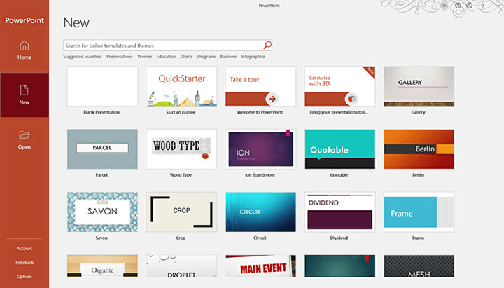Search suggested term Education
The image size is (504, 288).
pyautogui.click(x=166, y=57)
